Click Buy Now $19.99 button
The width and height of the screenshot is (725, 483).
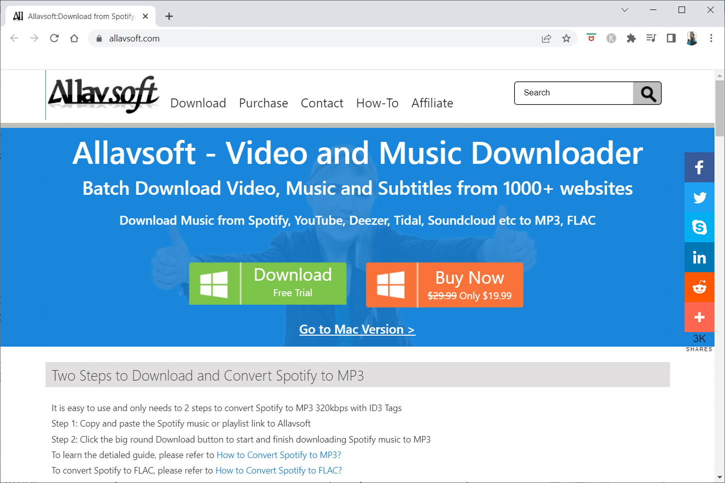[445, 285]
